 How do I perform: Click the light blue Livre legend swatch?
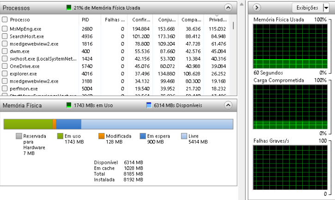(184, 136)
